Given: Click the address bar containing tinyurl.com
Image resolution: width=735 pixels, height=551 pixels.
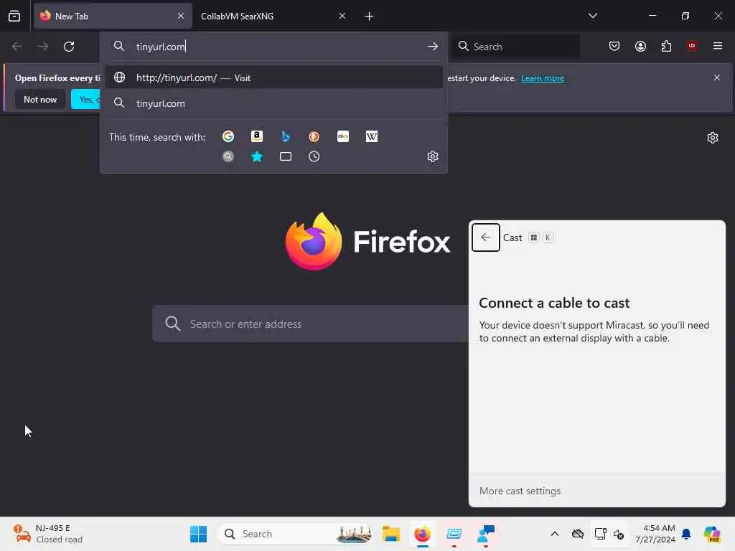Looking at the screenshot, I should coord(273,47).
